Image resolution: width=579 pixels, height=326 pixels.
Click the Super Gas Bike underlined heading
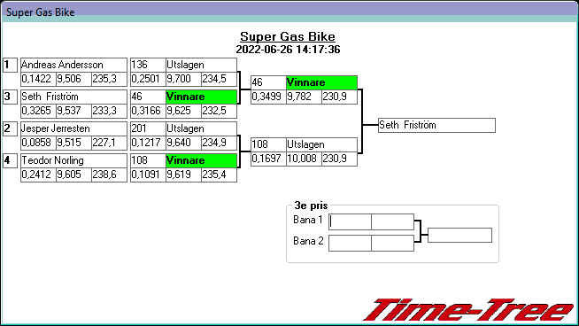(x=288, y=36)
